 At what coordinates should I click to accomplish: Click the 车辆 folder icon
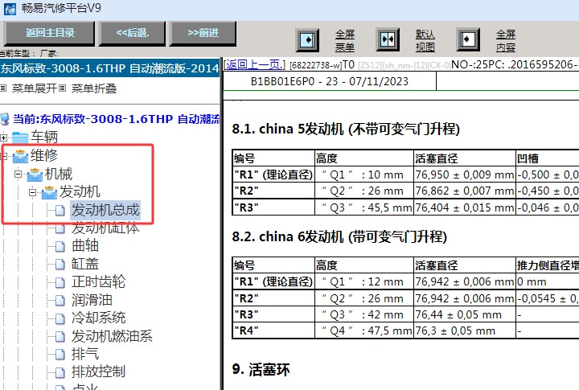click(x=20, y=138)
